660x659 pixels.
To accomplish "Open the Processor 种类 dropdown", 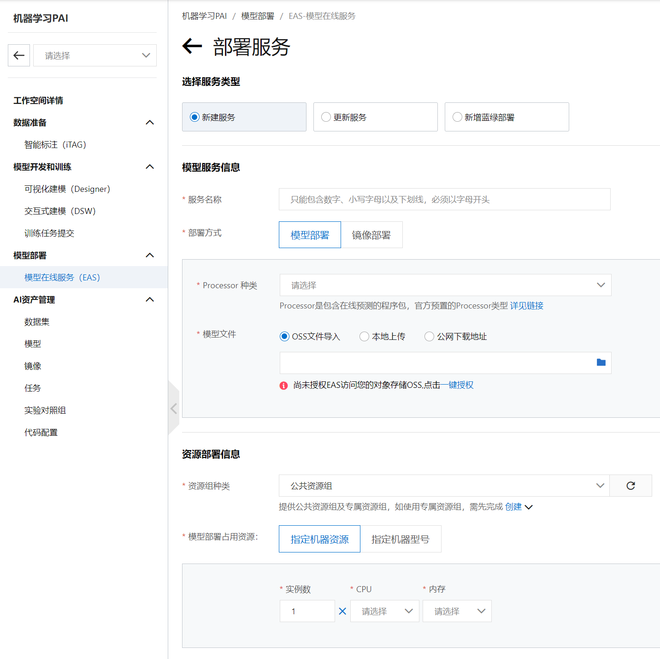I will point(446,285).
